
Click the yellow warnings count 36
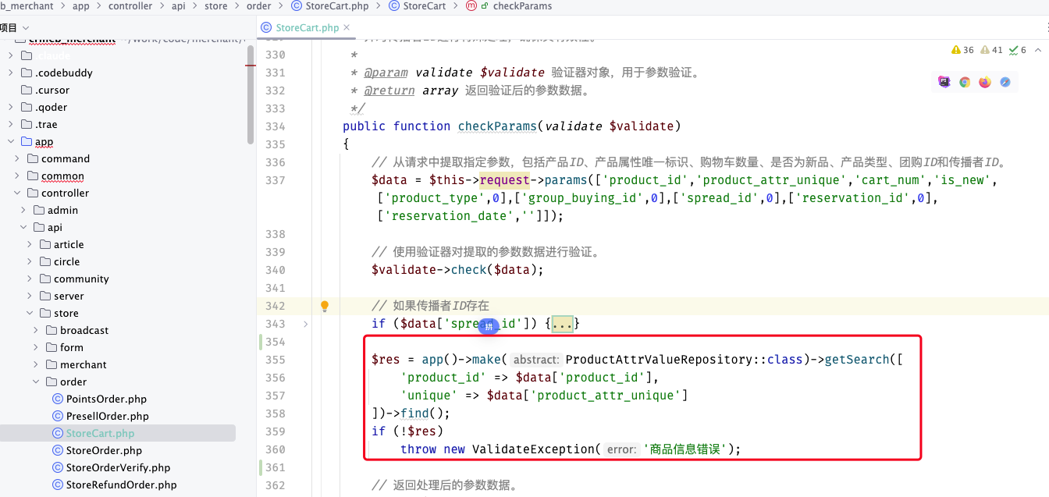[x=962, y=50]
